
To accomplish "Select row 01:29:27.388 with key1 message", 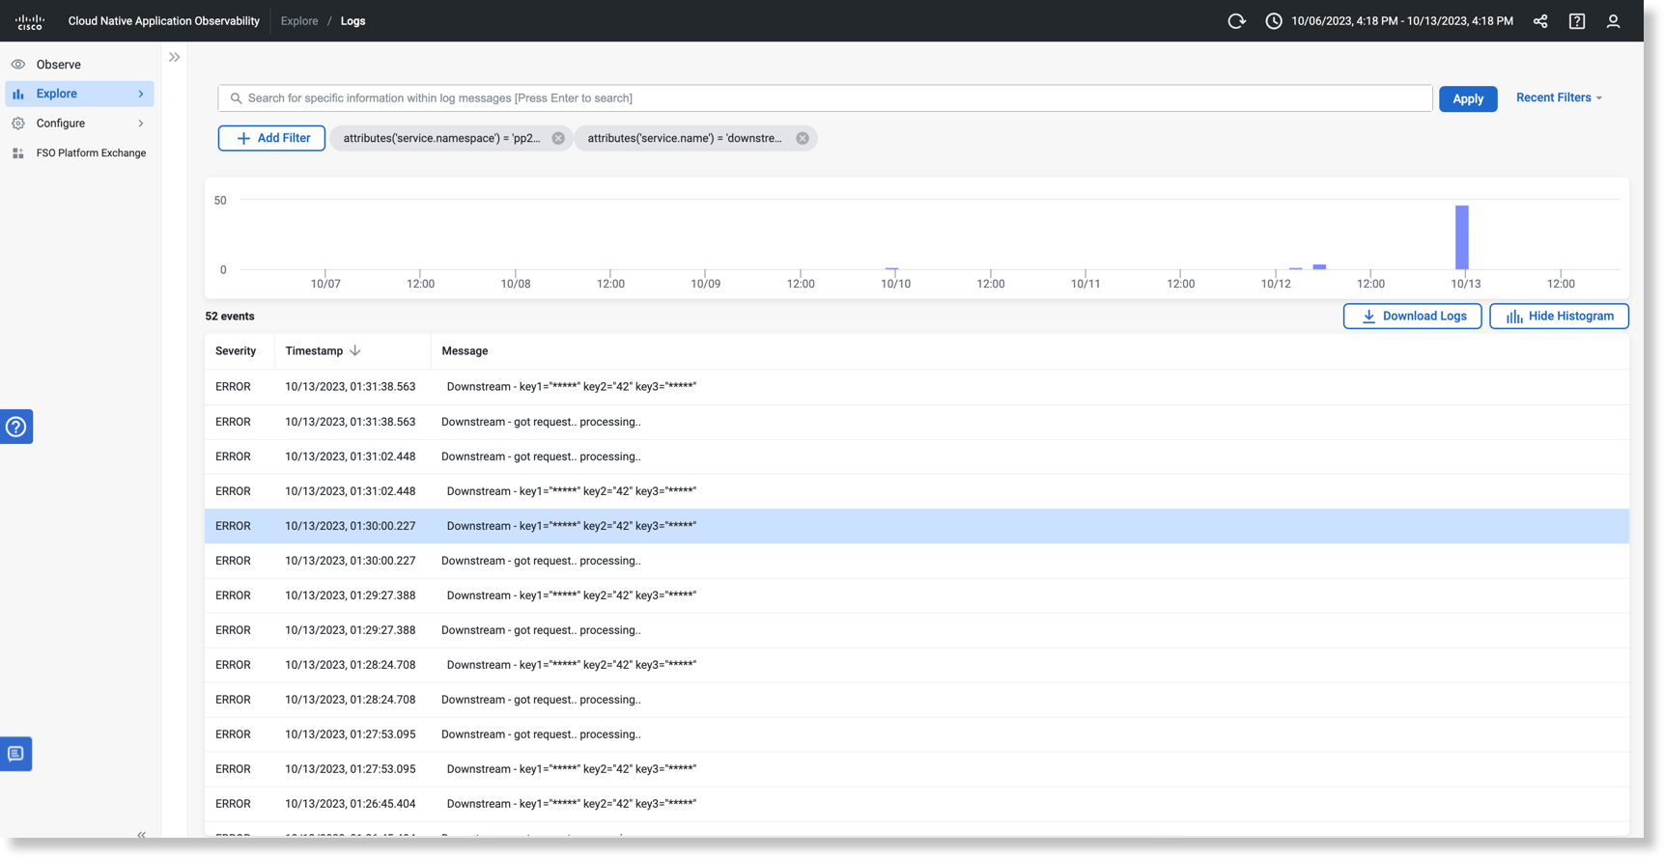I will click(x=917, y=595).
